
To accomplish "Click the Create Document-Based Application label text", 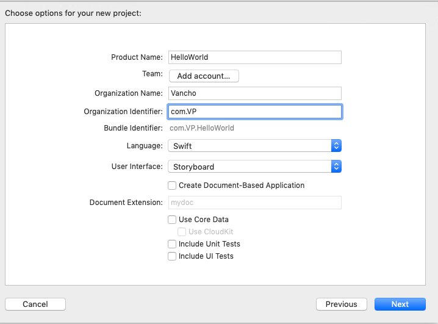I will coord(242,185).
